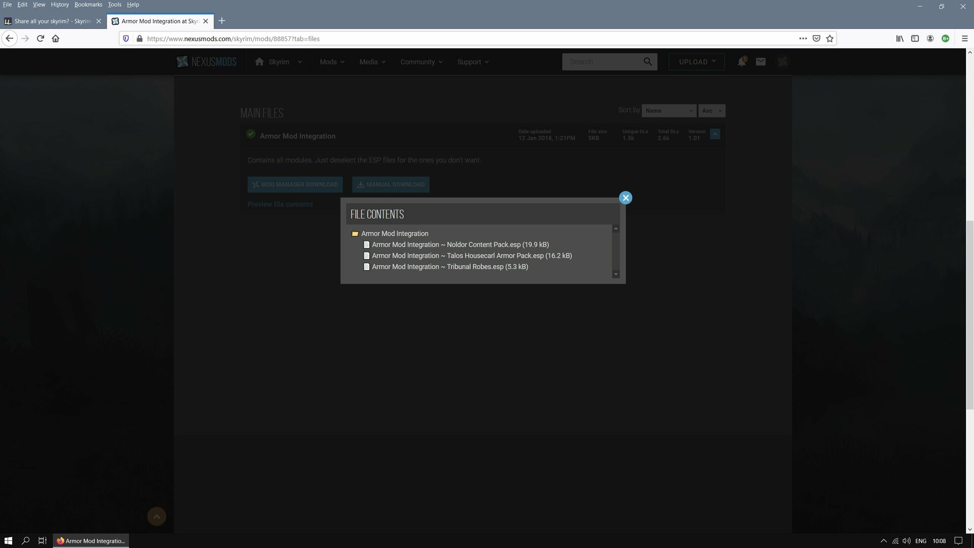Open Windows Task View
The width and height of the screenshot is (974, 548).
(43, 541)
